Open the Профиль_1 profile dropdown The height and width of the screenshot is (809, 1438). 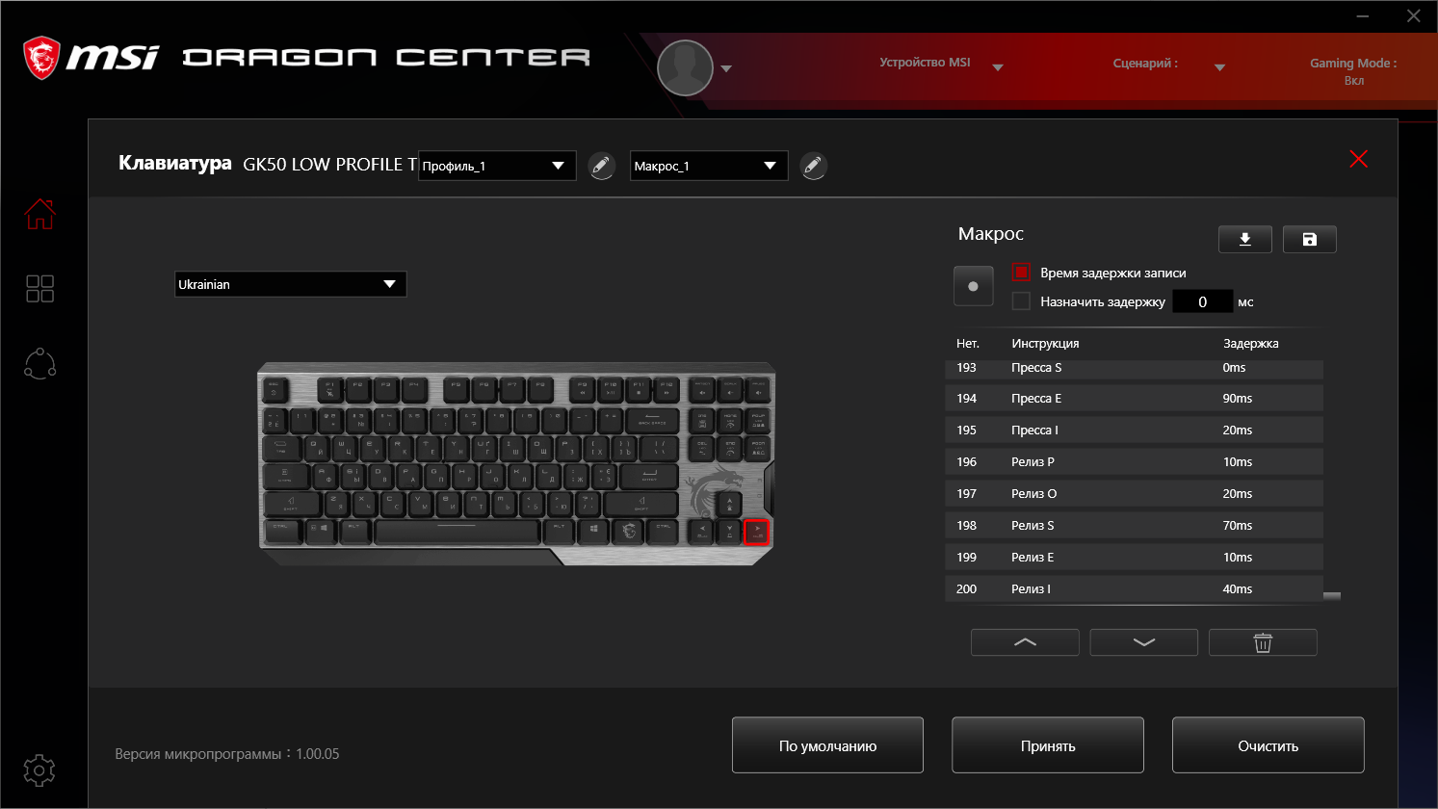point(497,166)
